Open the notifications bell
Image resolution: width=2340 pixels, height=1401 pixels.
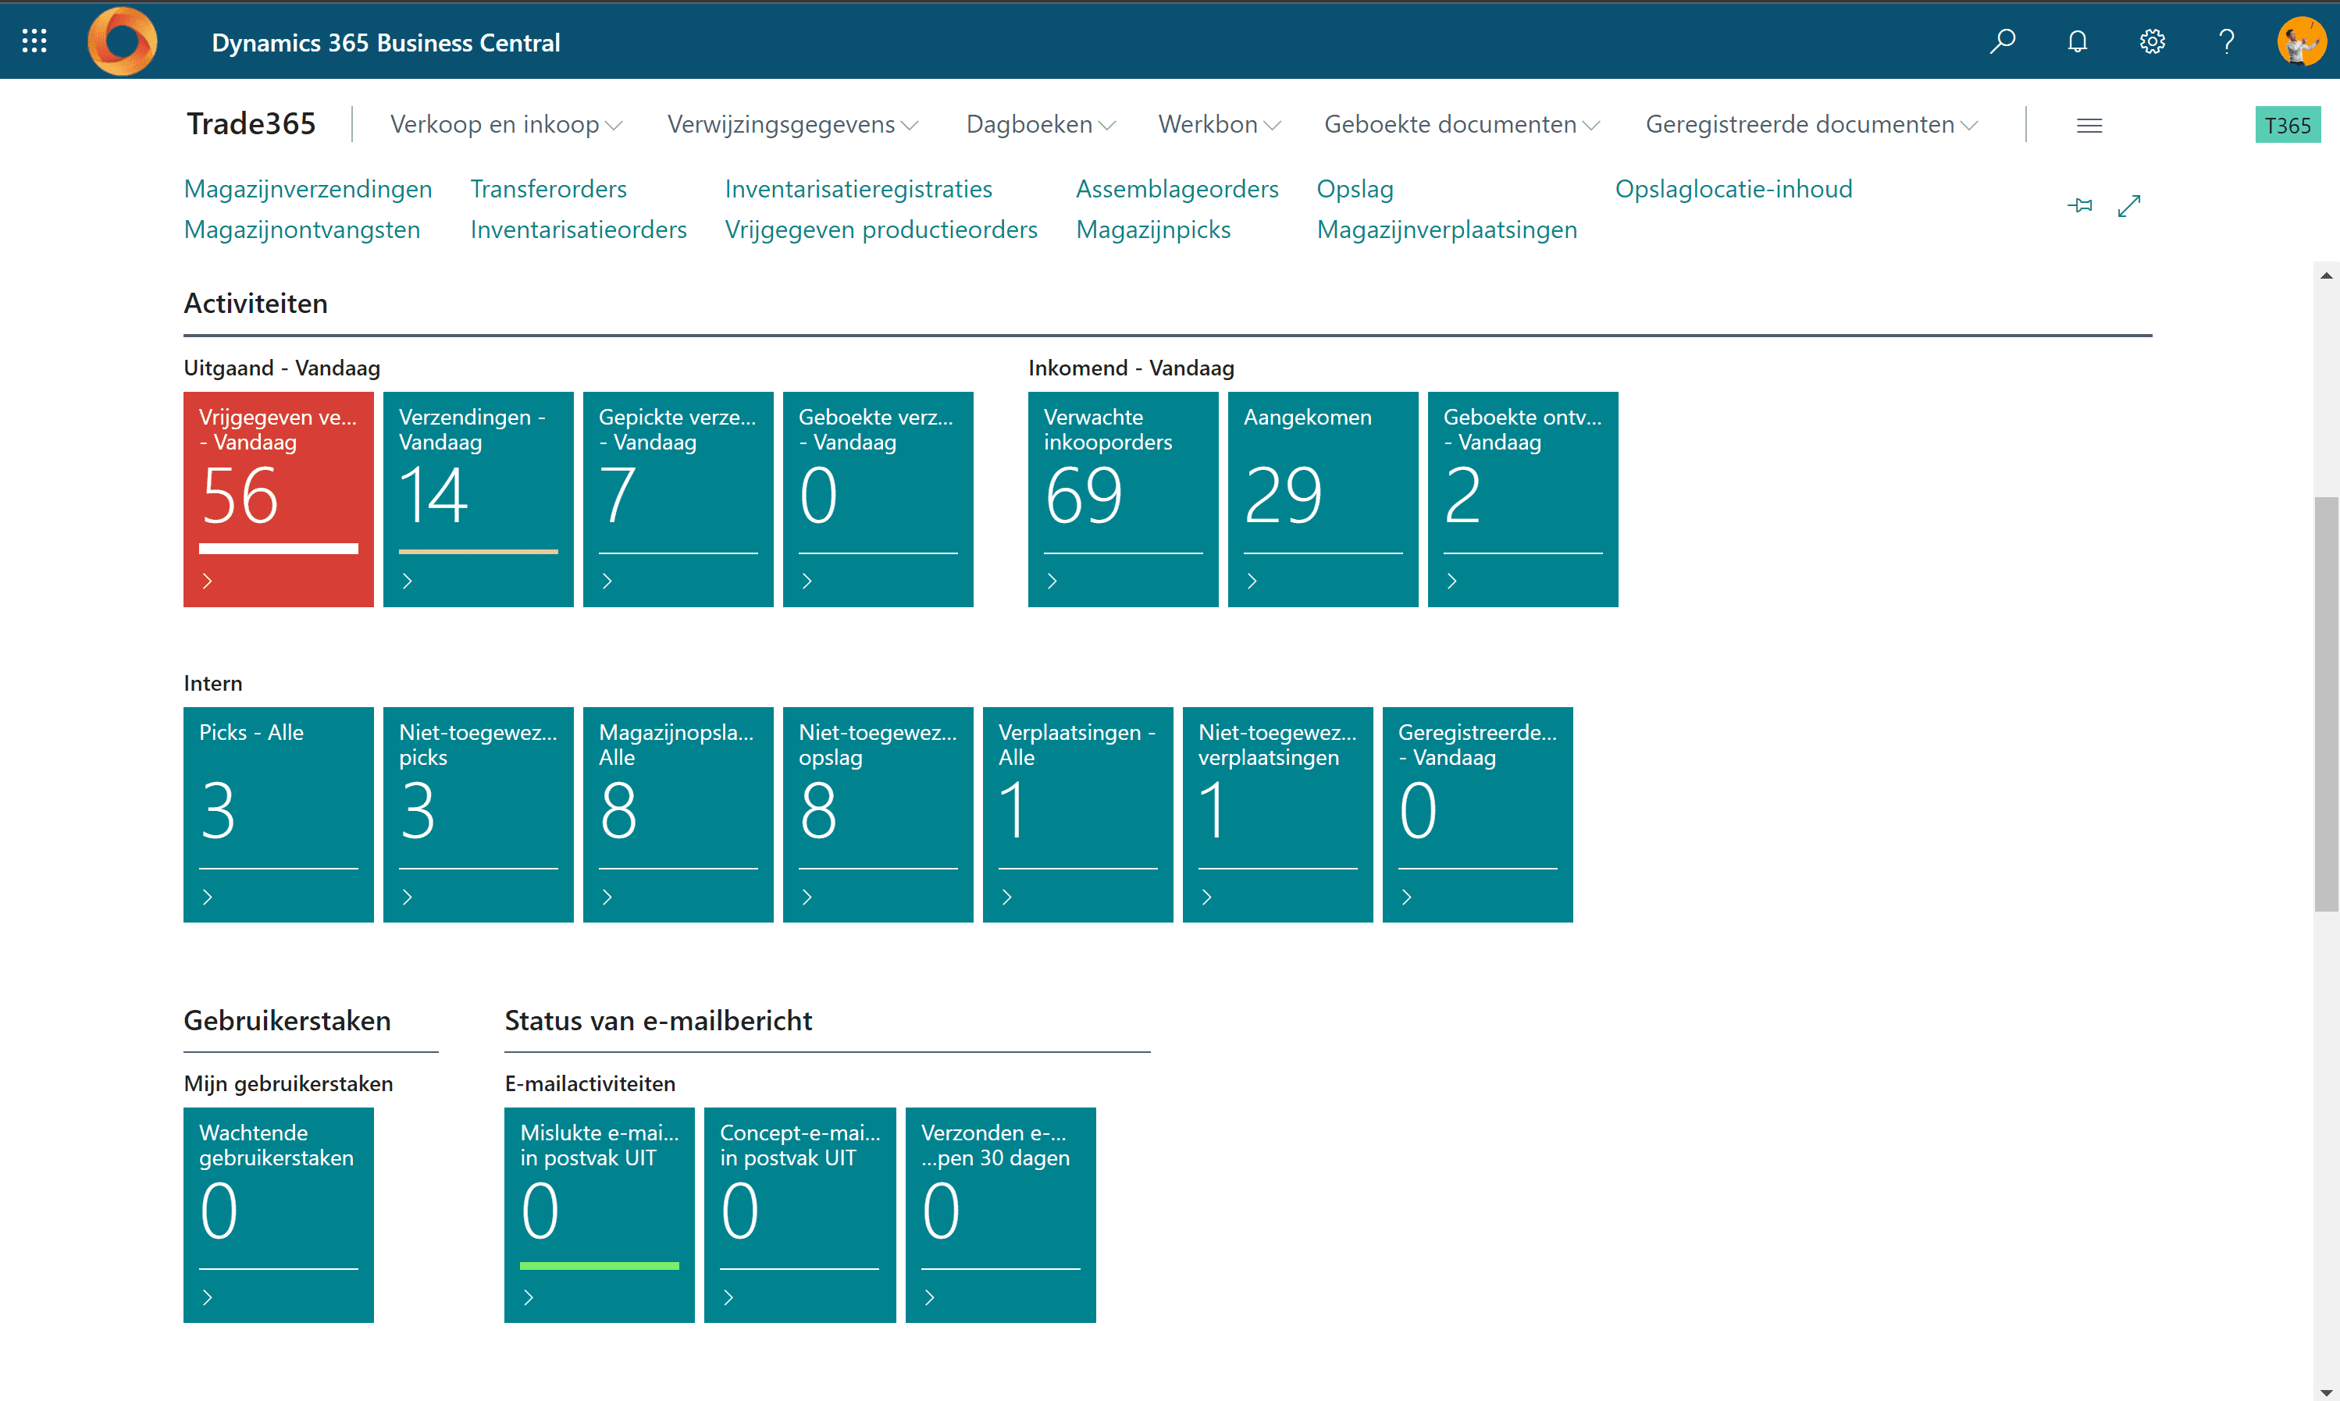click(2077, 41)
